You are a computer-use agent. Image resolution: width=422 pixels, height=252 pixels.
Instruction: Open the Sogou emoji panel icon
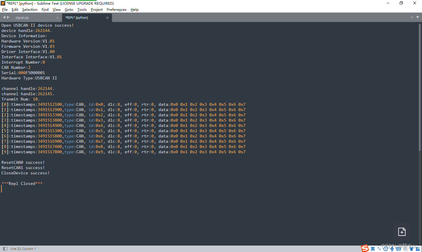(x=386, y=249)
